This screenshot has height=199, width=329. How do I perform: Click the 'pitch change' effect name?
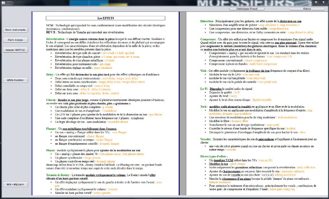(x=238, y=164)
